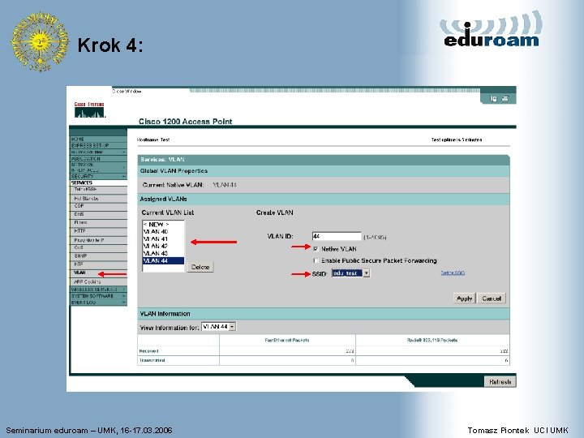Image resolution: width=584 pixels, height=438 pixels.
Task: Click the university sun seal logo
Action: pos(39,41)
